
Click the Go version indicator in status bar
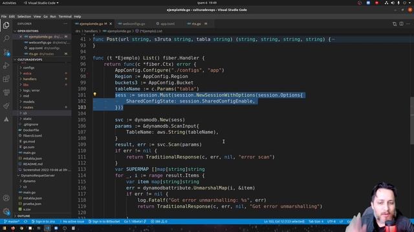coord(135,222)
